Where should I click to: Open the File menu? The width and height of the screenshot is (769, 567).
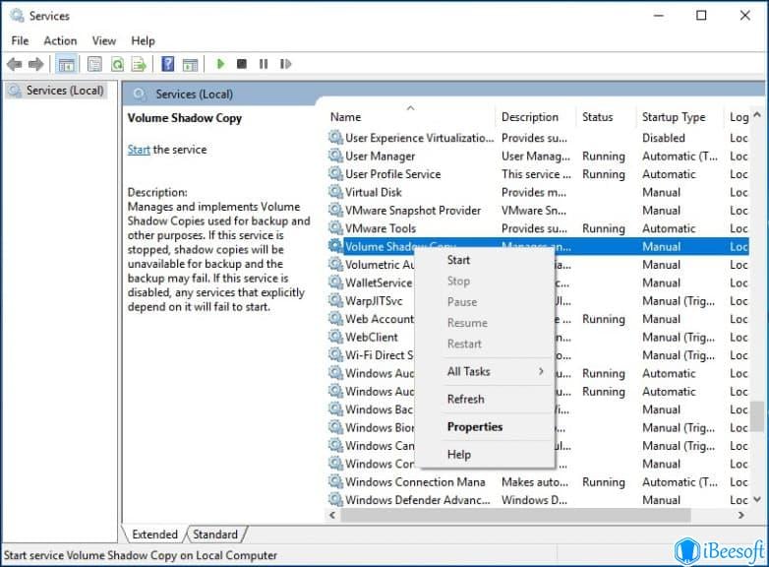[20, 40]
